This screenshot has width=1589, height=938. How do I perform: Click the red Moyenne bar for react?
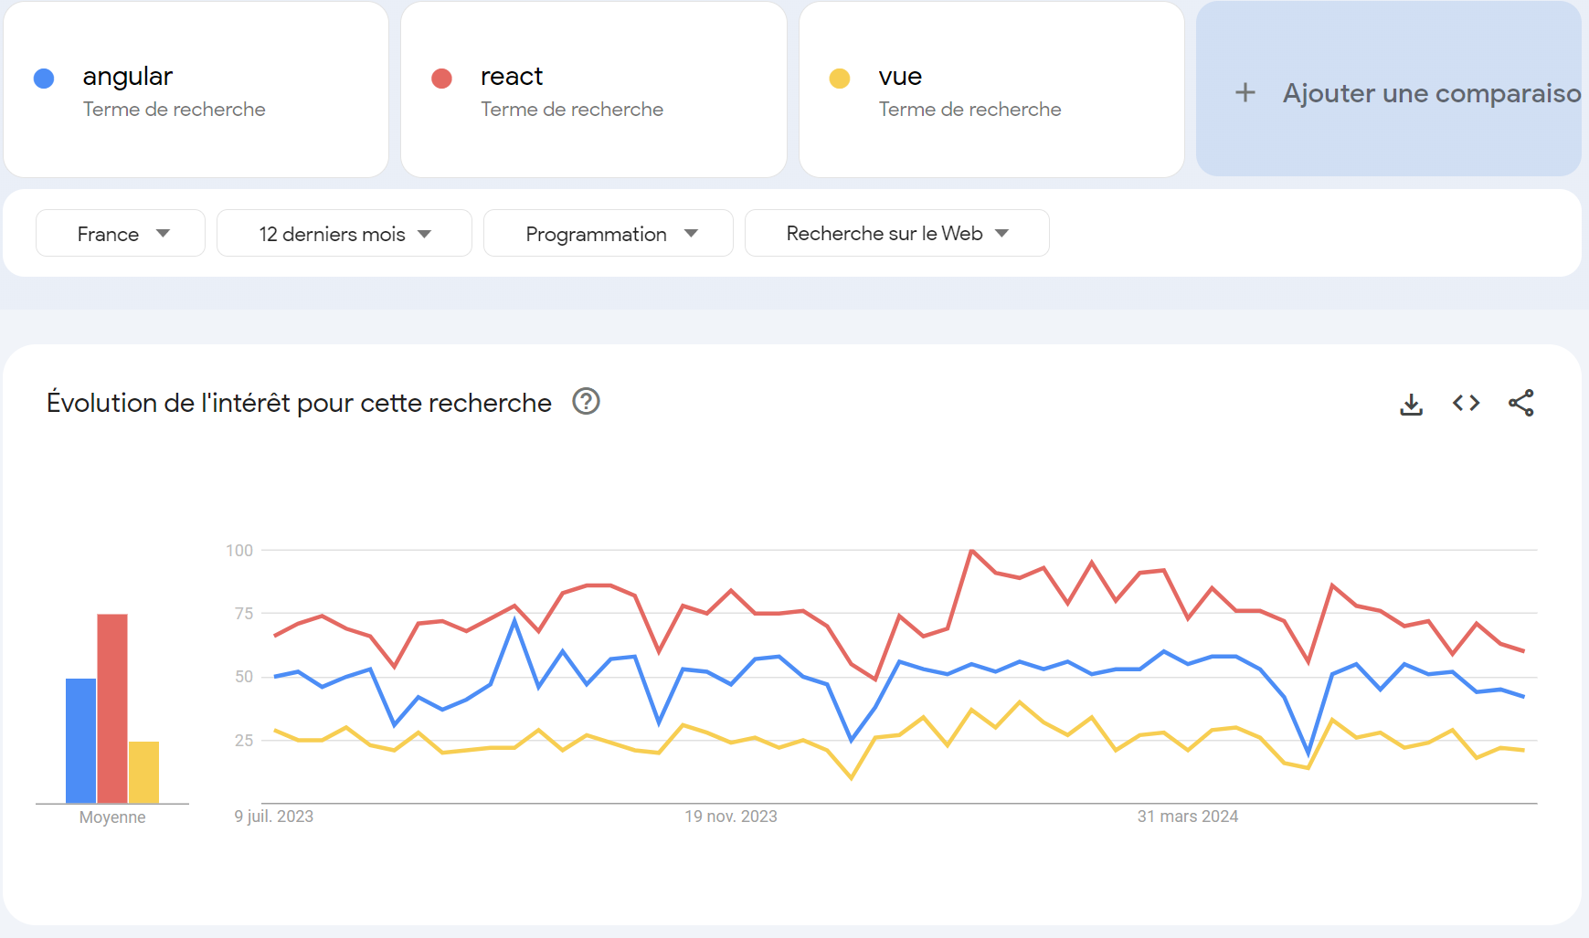[111, 708]
